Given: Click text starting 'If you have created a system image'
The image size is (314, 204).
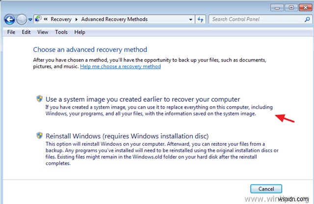Looking at the screenshot, I should pyautogui.click(x=159, y=111).
